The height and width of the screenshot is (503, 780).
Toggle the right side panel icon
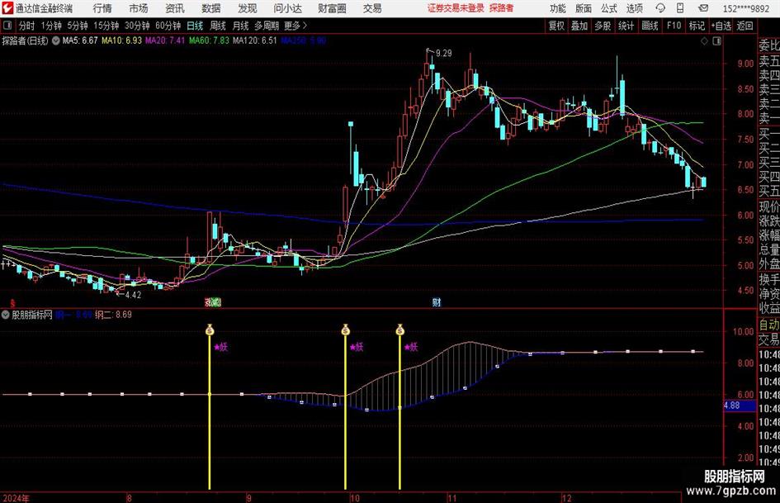716,41
